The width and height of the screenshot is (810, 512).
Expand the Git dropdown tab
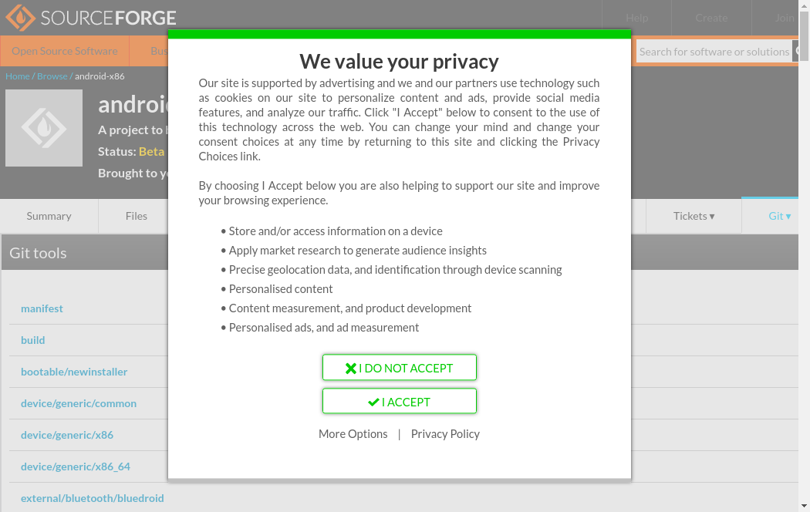[x=779, y=216]
